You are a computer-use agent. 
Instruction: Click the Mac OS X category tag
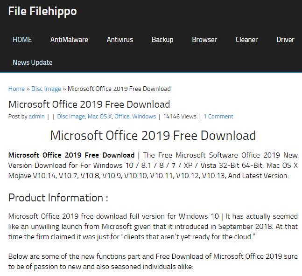[99, 117]
